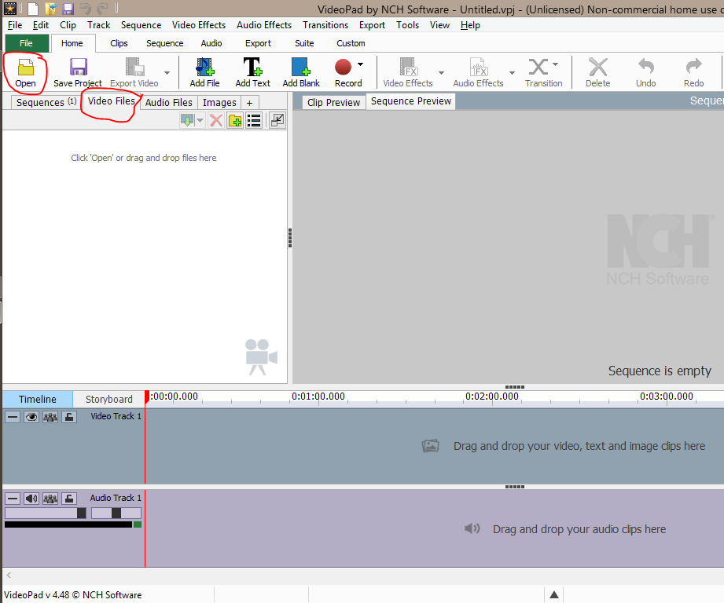Click the open project icon in title bar
The height and width of the screenshot is (603, 724).
click(x=50, y=9)
